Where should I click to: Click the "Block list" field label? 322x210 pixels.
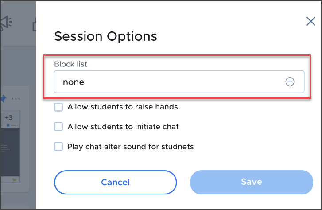[x=70, y=64]
